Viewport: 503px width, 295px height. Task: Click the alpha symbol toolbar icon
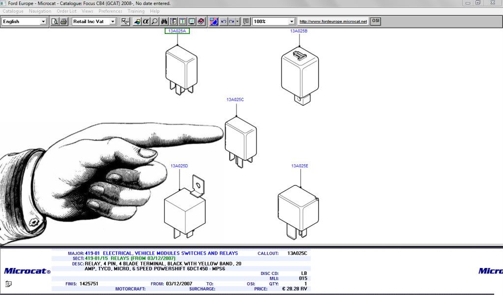146,22
